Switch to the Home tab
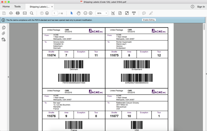The height and width of the screenshot is (131, 207). click(x=6, y=7)
